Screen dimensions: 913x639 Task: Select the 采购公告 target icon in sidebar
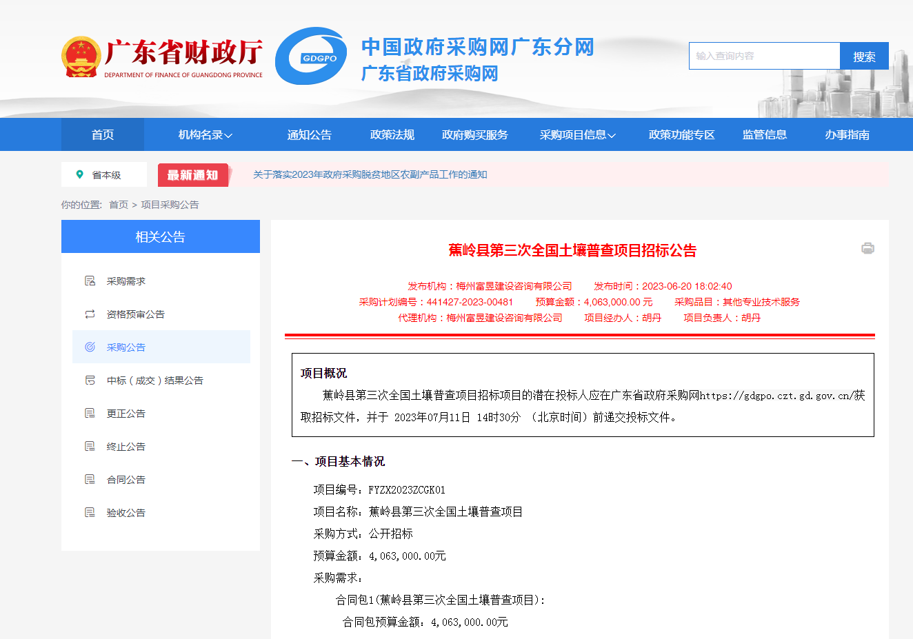(x=90, y=347)
